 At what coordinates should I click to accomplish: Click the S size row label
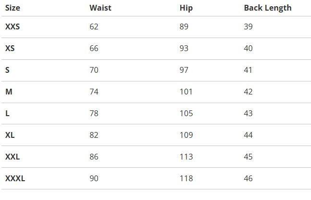click(7, 70)
